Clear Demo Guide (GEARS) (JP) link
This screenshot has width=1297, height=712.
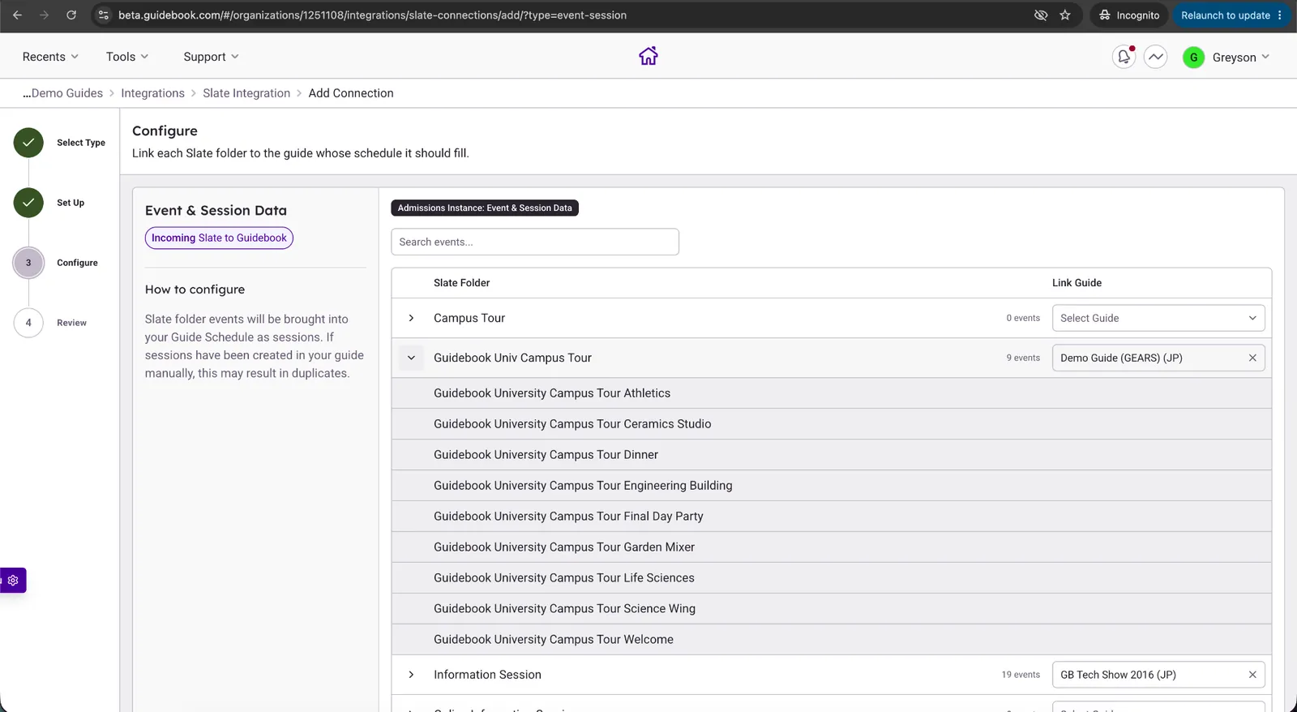click(x=1252, y=358)
